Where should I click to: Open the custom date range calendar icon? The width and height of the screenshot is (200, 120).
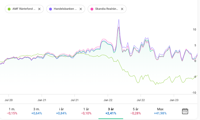tap(185, 111)
